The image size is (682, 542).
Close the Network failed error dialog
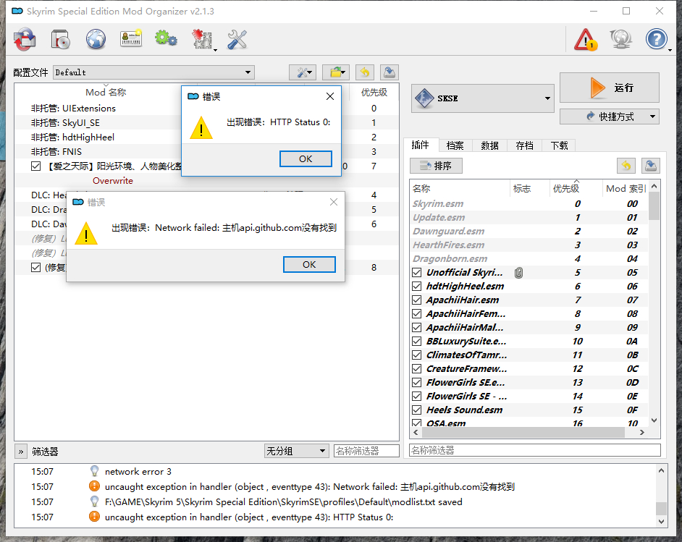point(334,202)
